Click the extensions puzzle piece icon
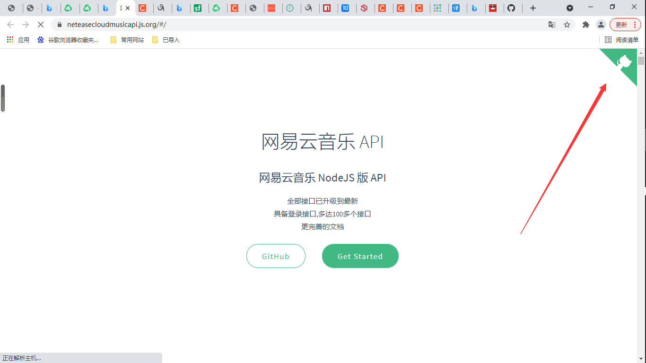 point(585,24)
